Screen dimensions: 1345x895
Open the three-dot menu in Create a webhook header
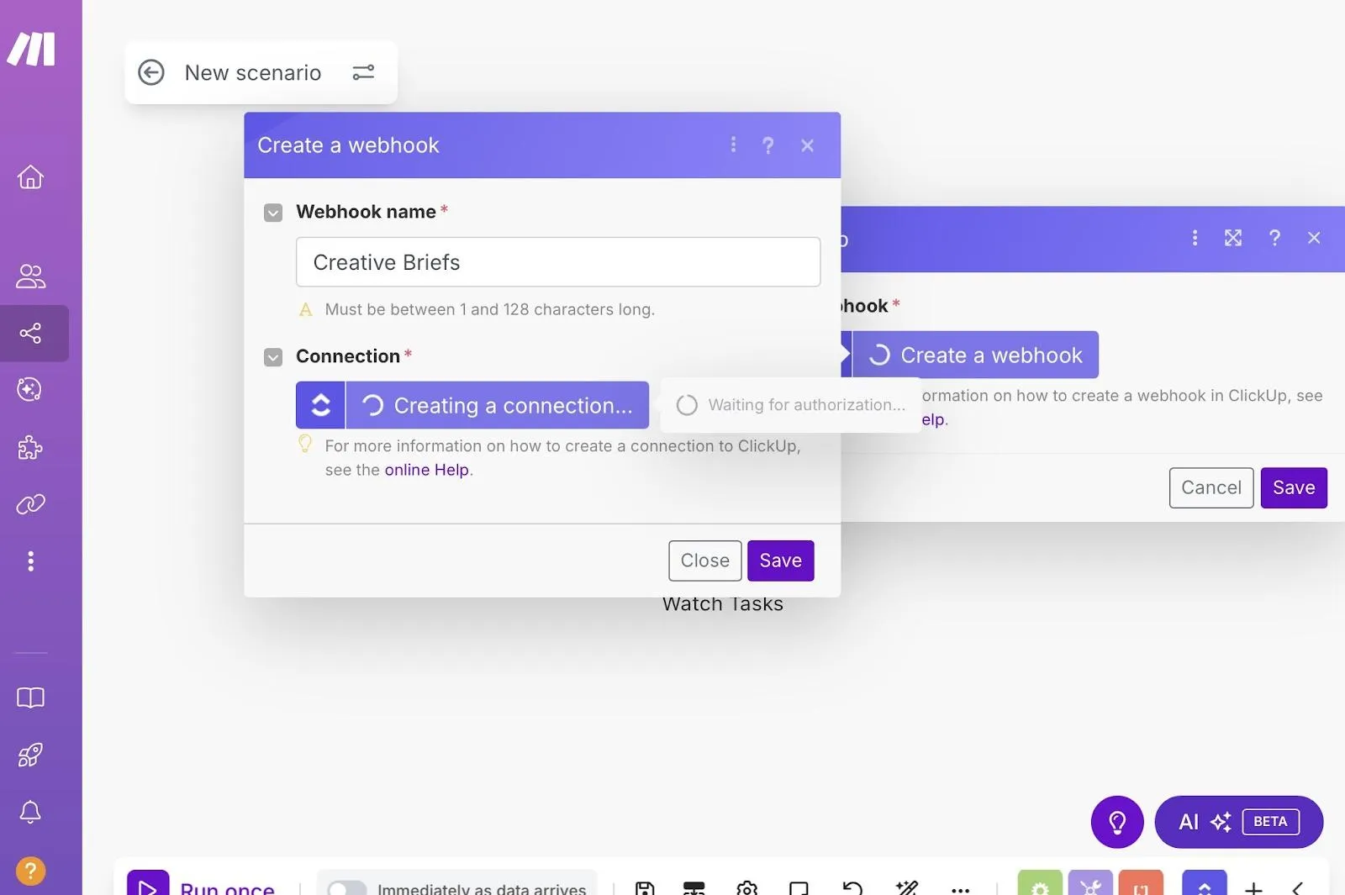[733, 145]
